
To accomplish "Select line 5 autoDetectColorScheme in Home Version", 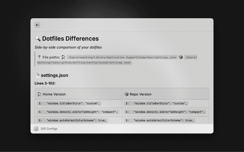I will click(x=72, y=120).
